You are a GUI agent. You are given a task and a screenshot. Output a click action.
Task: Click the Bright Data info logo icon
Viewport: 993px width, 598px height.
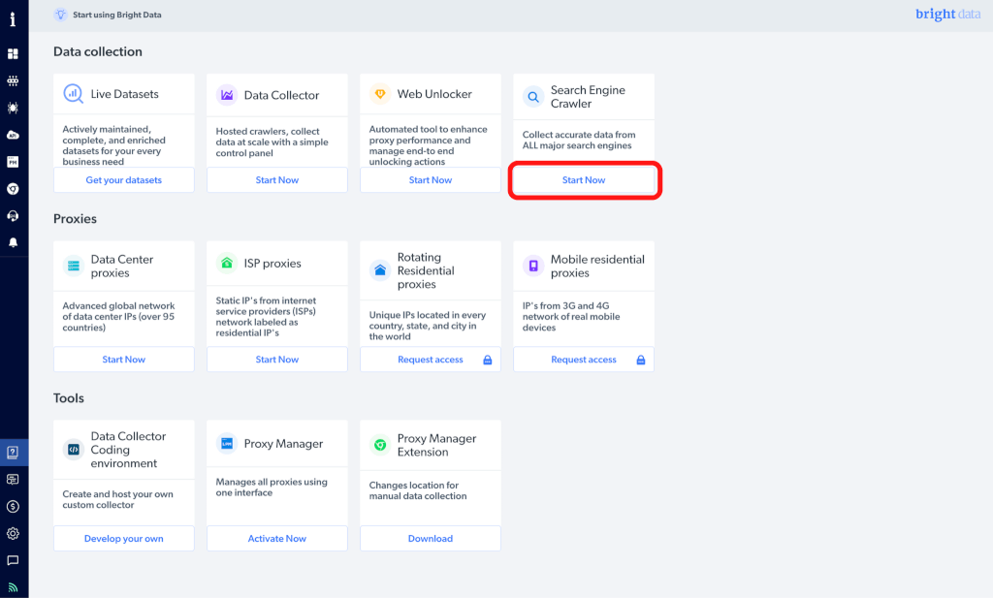pos(14,18)
